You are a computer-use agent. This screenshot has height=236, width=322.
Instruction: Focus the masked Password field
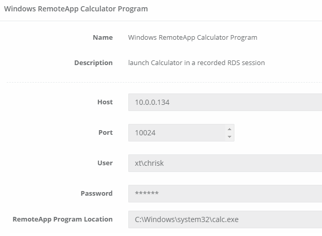point(225,194)
